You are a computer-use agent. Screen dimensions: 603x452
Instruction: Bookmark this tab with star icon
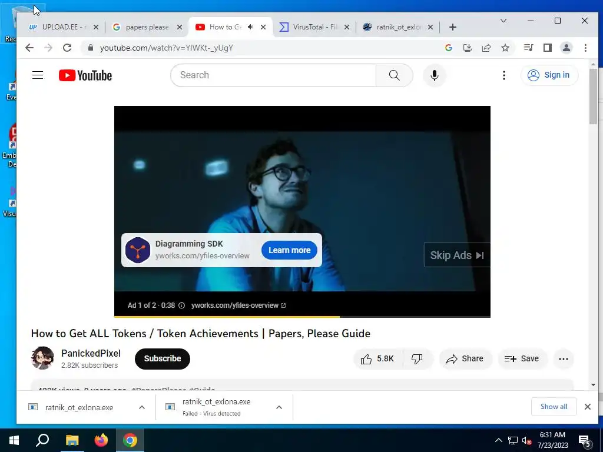[505, 48]
